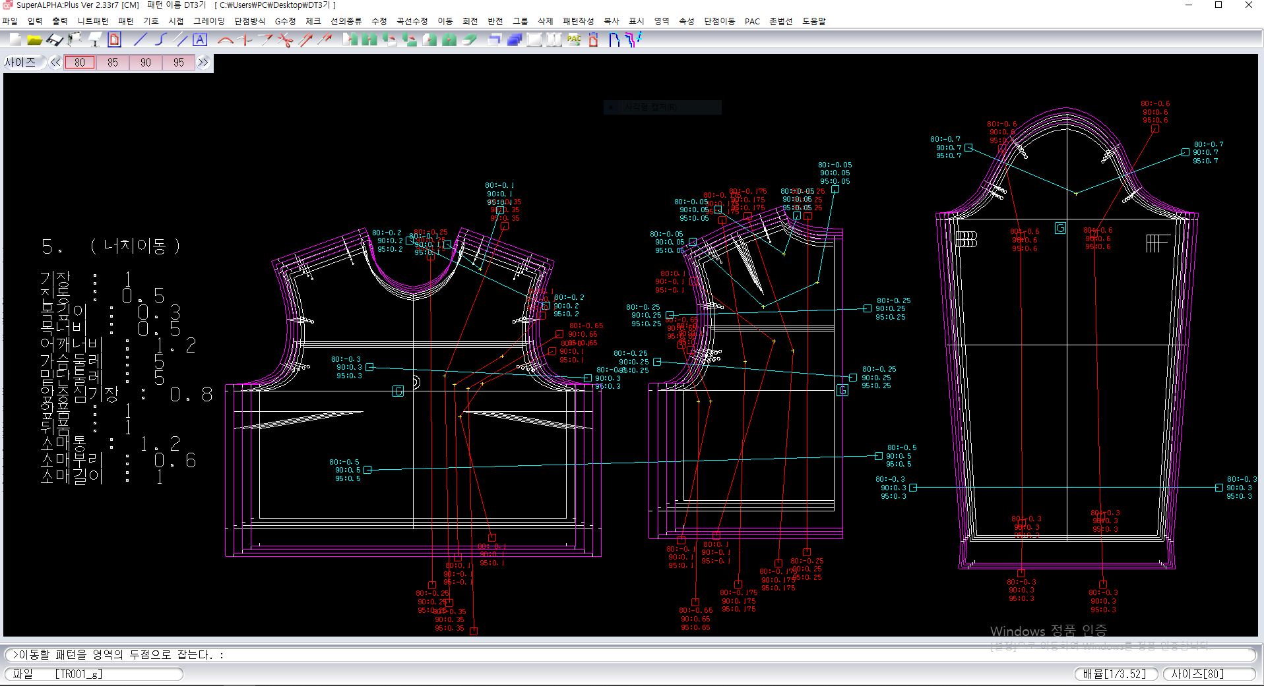Viewport: 1264px width, 686px height.
Task: Select the straight line drawing tool
Action: pos(139,40)
